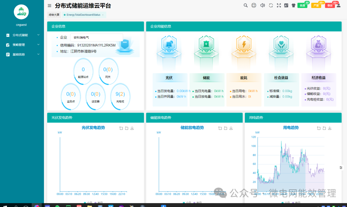Image resolution: width=347 pixels, height=207 pixels.
Task: Click the 光伏 card header
Action: tap(170, 78)
